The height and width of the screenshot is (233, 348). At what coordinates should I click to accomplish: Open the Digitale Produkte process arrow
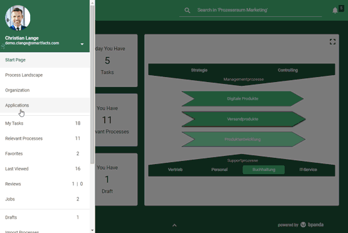(243, 99)
